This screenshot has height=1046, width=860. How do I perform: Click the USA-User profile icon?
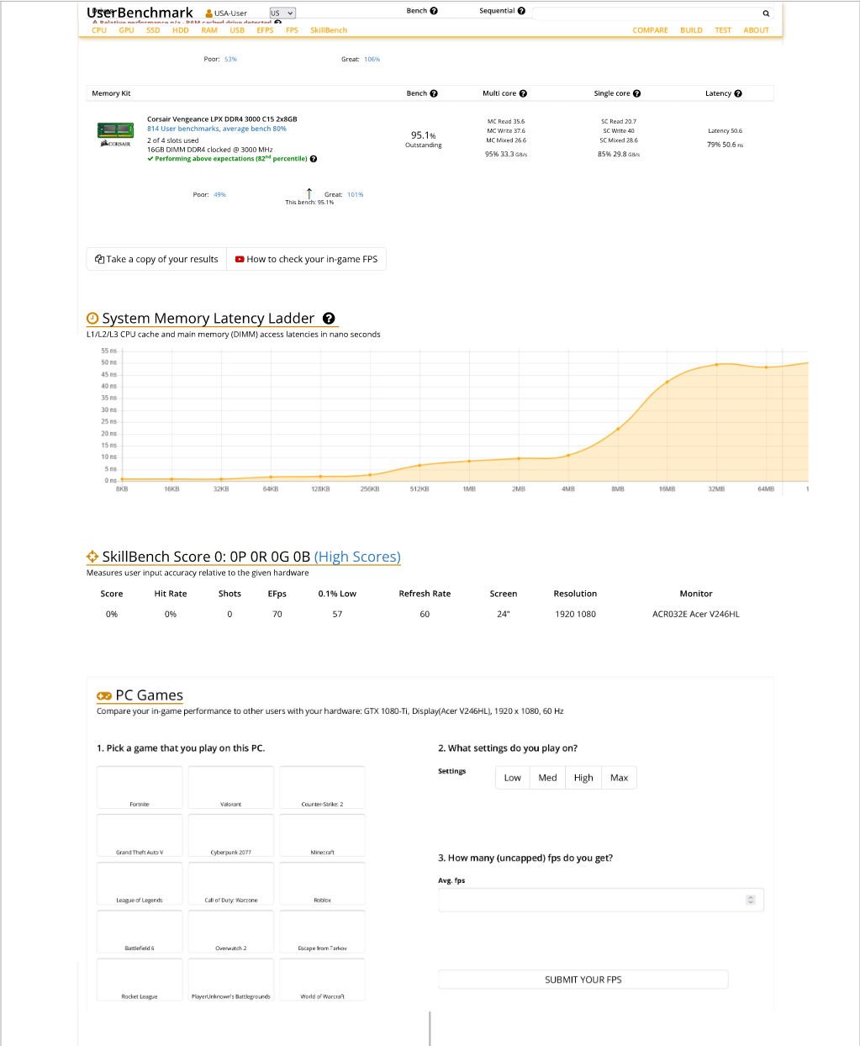(x=209, y=13)
